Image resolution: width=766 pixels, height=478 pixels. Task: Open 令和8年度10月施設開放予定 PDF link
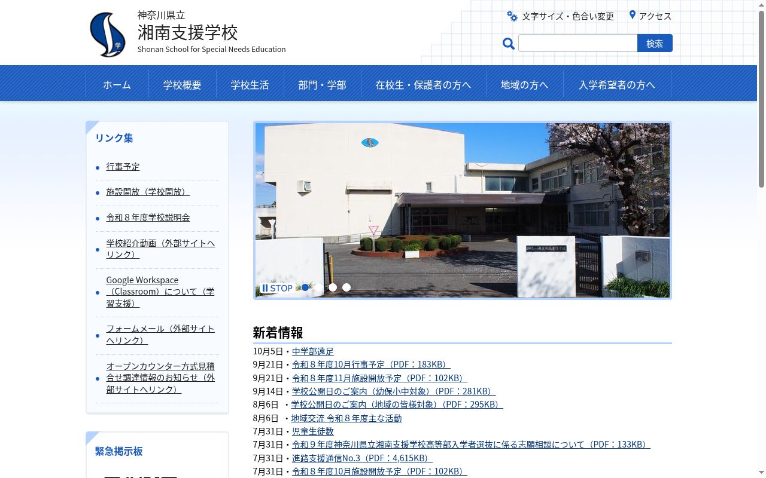tap(379, 471)
